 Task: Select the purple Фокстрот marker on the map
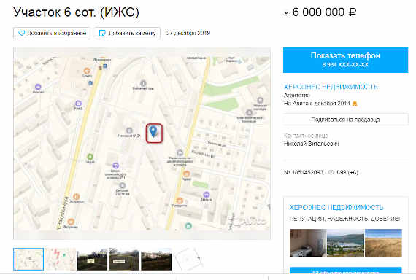tap(38, 87)
